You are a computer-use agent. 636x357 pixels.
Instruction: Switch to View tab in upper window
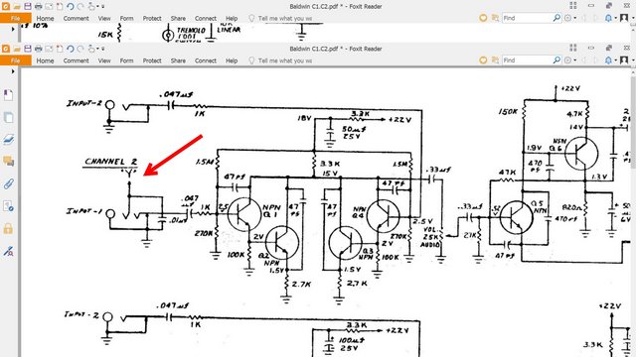click(x=104, y=18)
